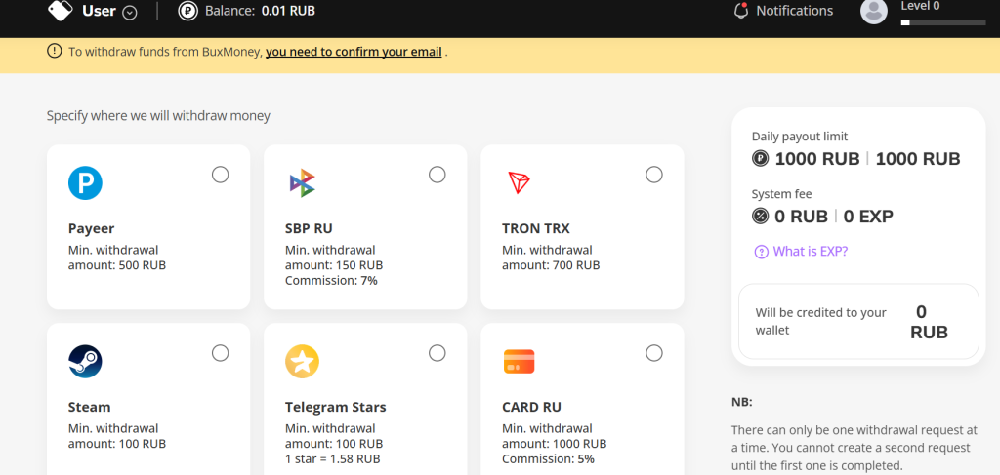Viewport: 1000px width, 475px height.
Task: Choose the TRON TRX radio option
Action: pyautogui.click(x=654, y=175)
